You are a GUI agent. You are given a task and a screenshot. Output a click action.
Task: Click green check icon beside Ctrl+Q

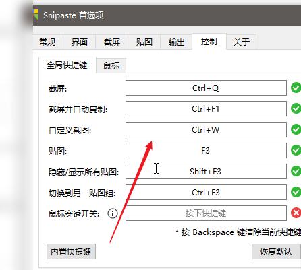click(x=296, y=88)
